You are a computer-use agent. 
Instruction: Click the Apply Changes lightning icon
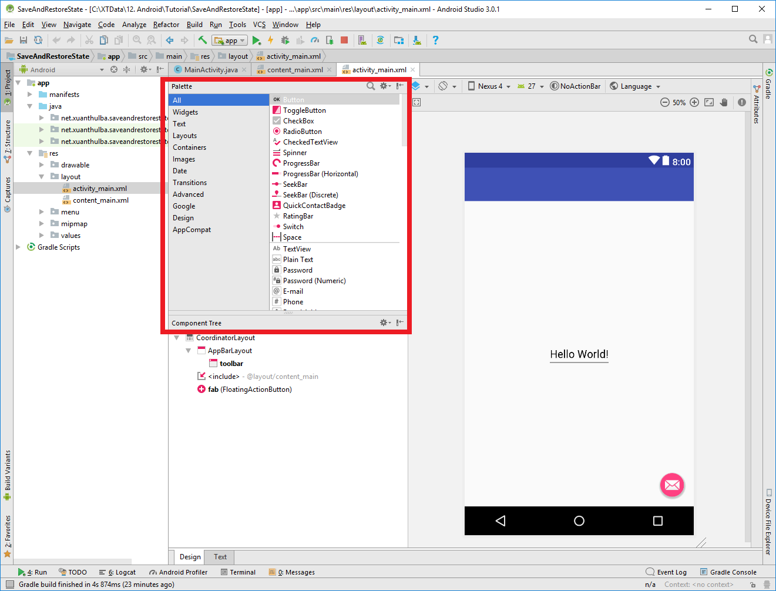(270, 40)
